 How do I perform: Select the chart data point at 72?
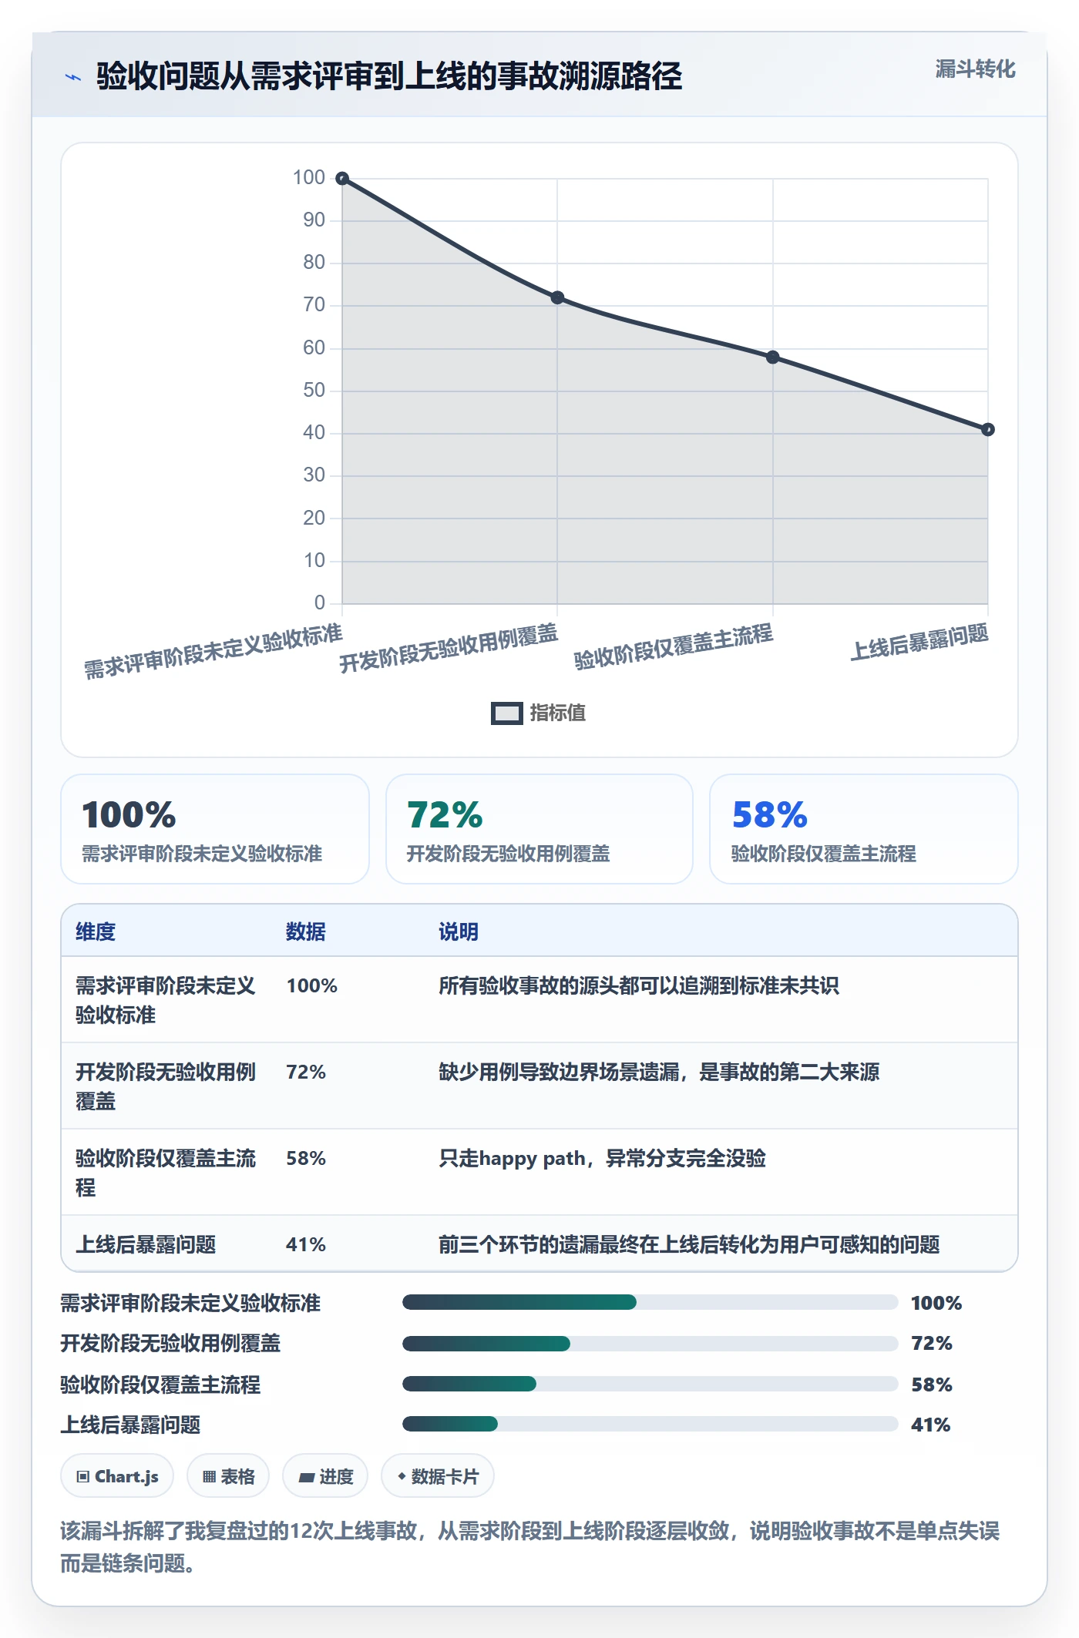(557, 297)
